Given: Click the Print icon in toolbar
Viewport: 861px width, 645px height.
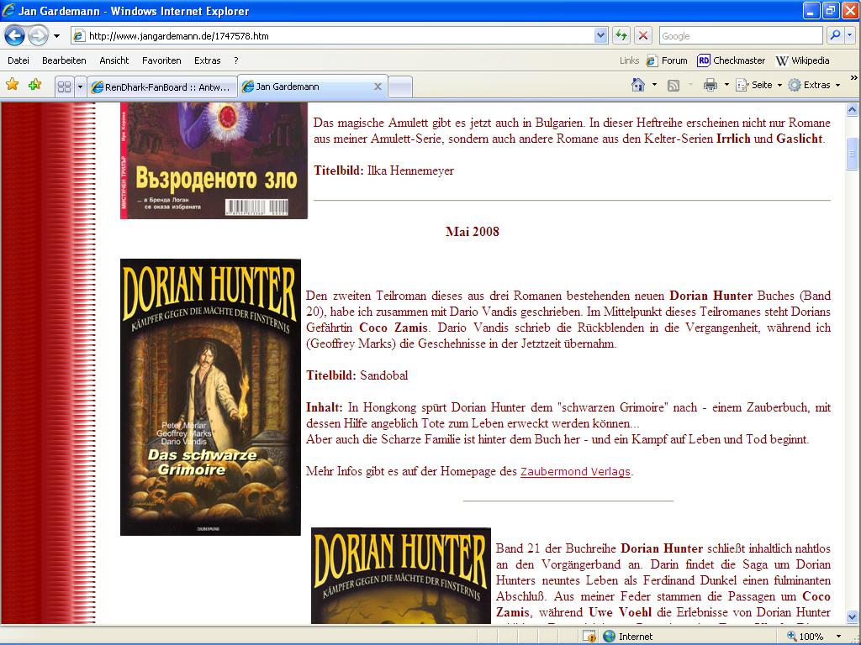Looking at the screenshot, I should click(710, 85).
